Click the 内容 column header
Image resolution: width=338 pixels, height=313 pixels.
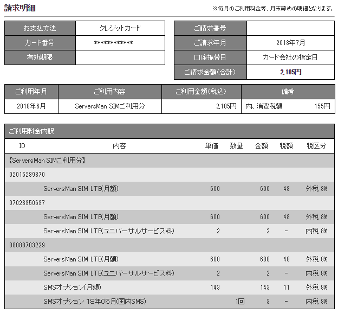click(x=119, y=146)
